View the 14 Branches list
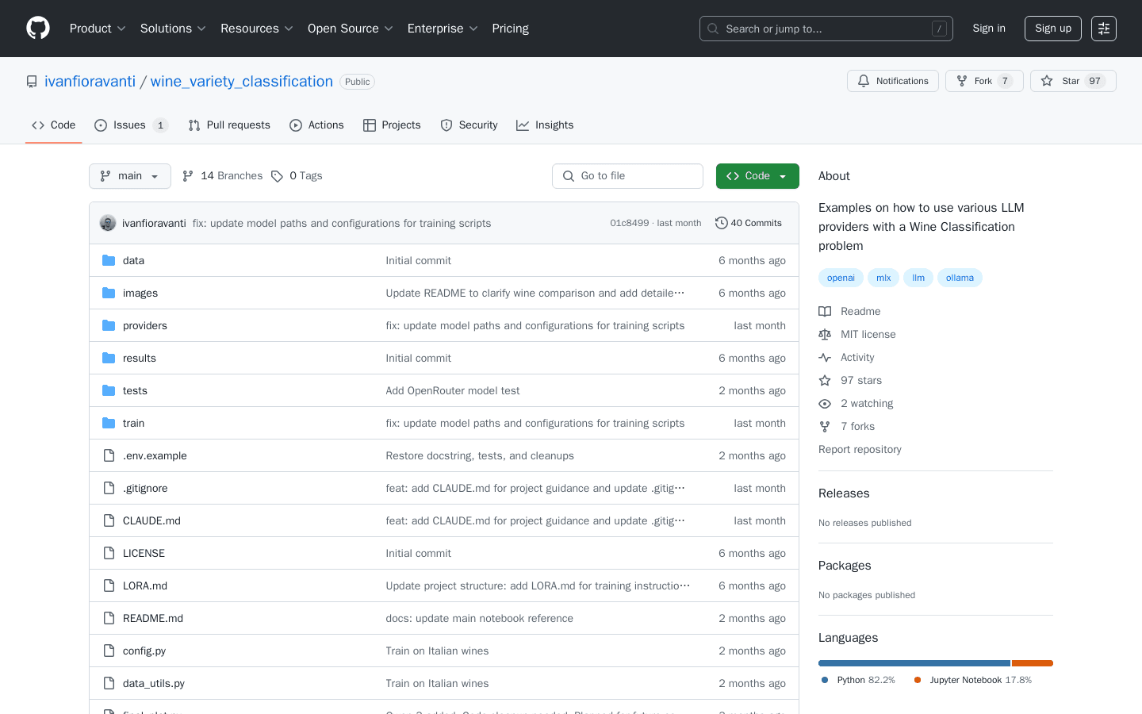 tap(223, 176)
